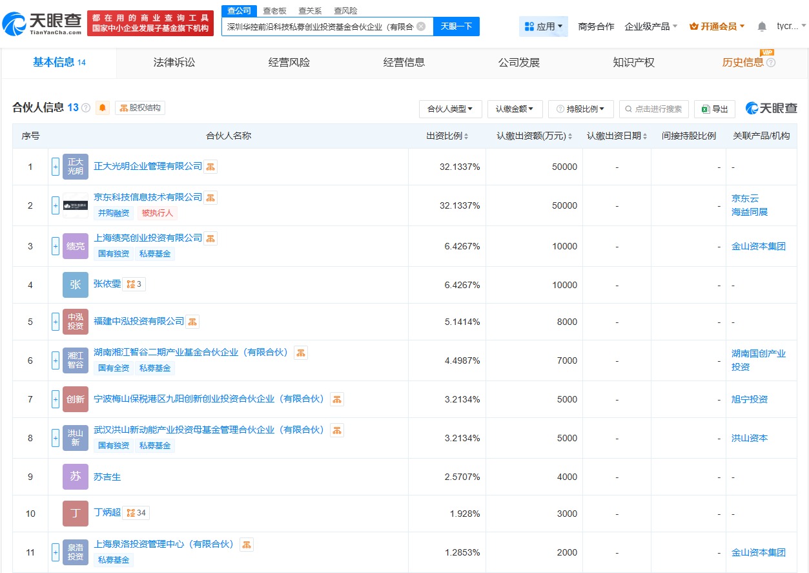Expand row 11 上海泉涪投资管理中心

click(56, 552)
